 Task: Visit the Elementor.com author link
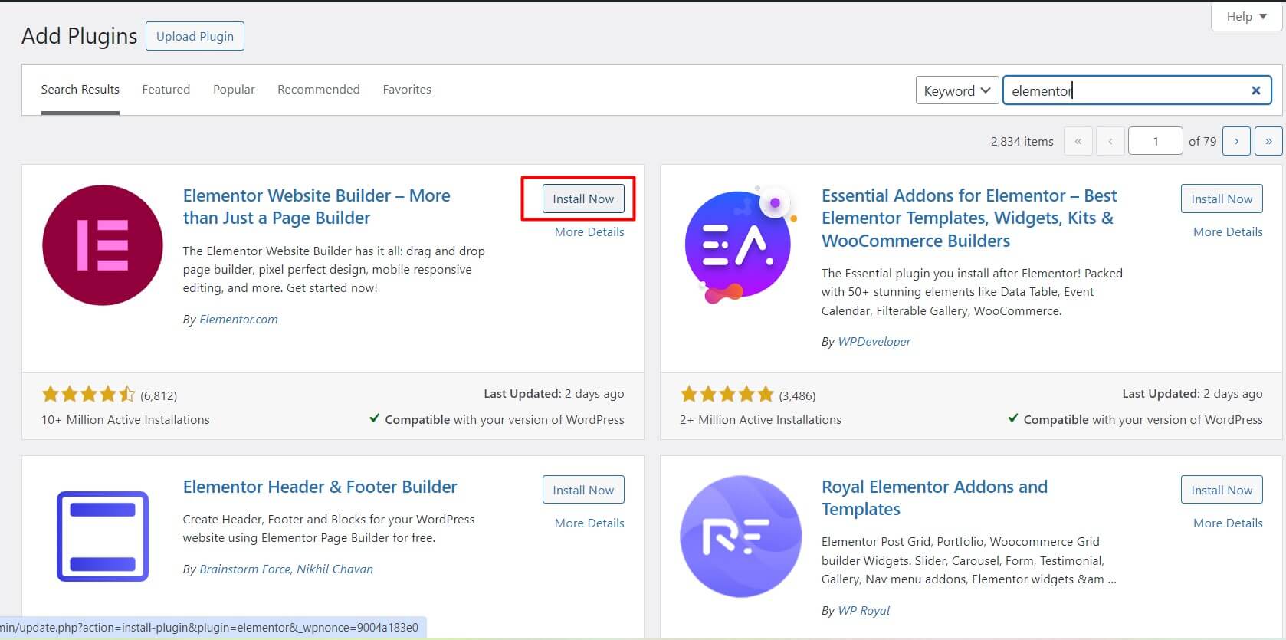pos(238,319)
